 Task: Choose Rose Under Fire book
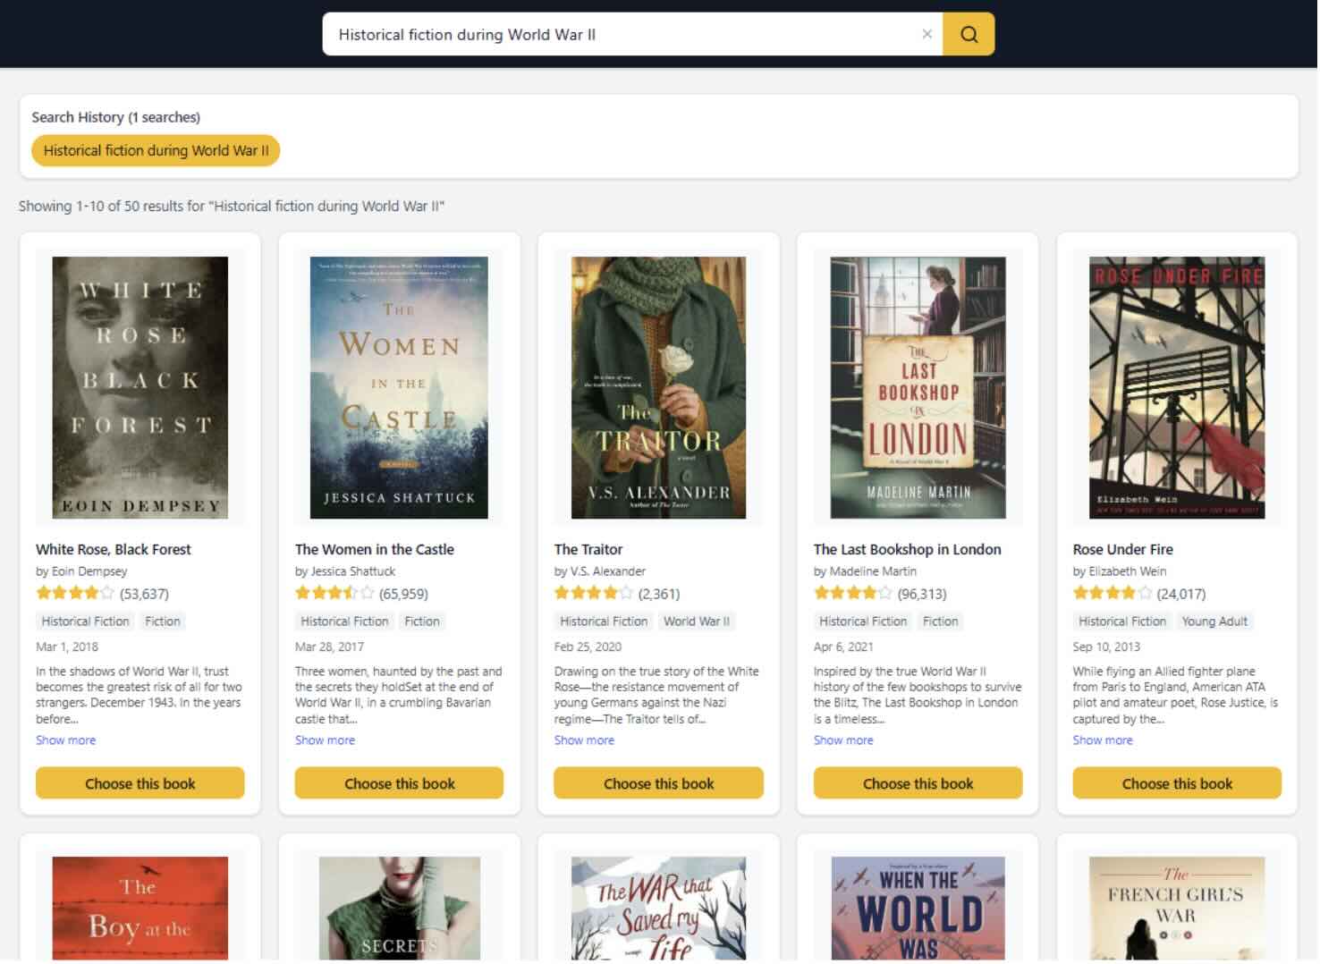(1177, 783)
